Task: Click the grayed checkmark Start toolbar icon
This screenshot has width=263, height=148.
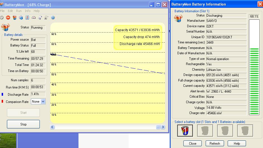Action: (x=2, y=18)
